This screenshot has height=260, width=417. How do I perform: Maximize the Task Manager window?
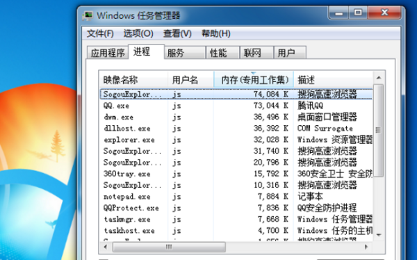[358, 13]
